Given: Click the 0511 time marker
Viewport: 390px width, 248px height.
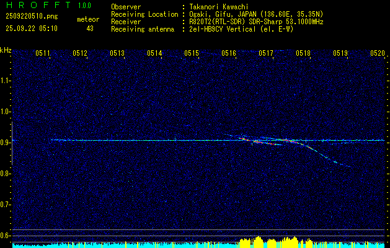Looking at the screenshot, I should [43, 53].
